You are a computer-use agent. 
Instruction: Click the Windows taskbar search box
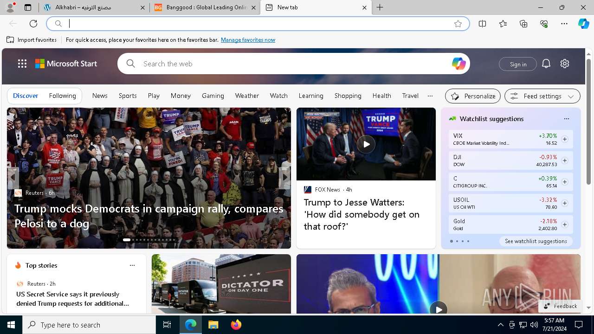point(89,325)
